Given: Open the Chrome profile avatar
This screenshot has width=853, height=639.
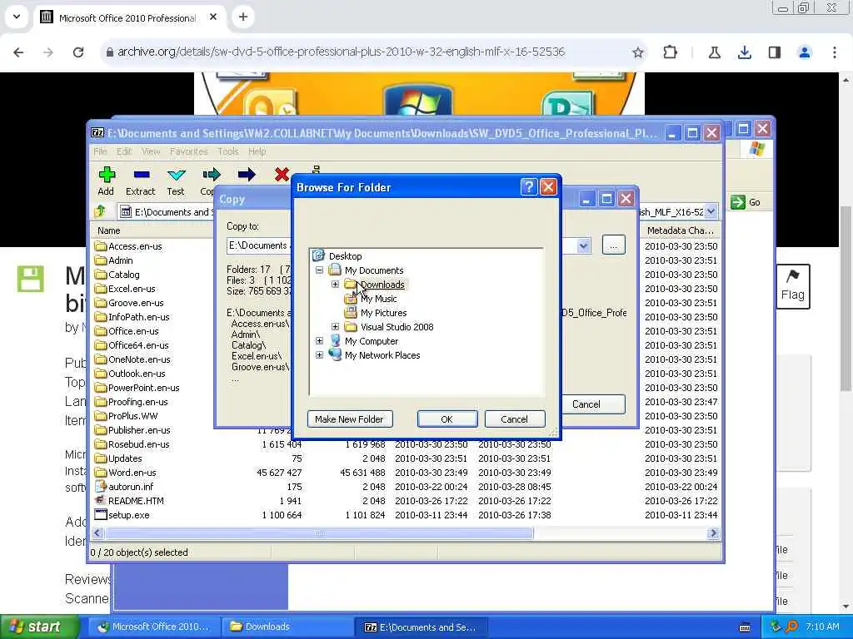Looking at the screenshot, I should click(x=804, y=52).
